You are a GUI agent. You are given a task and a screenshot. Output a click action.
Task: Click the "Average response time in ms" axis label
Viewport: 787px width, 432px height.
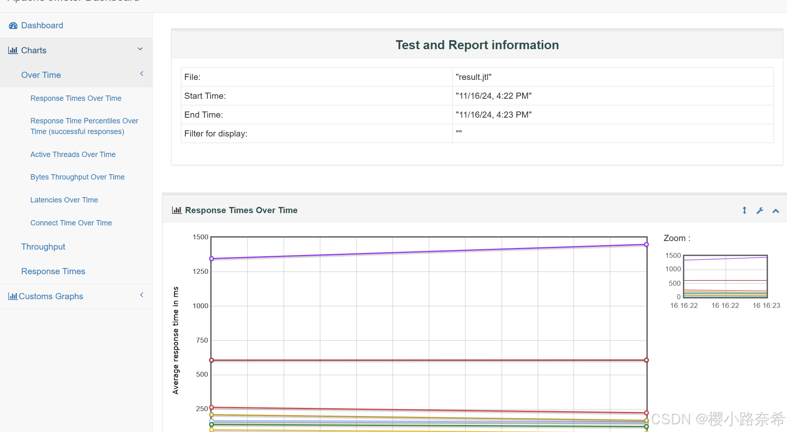pyautogui.click(x=176, y=340)
